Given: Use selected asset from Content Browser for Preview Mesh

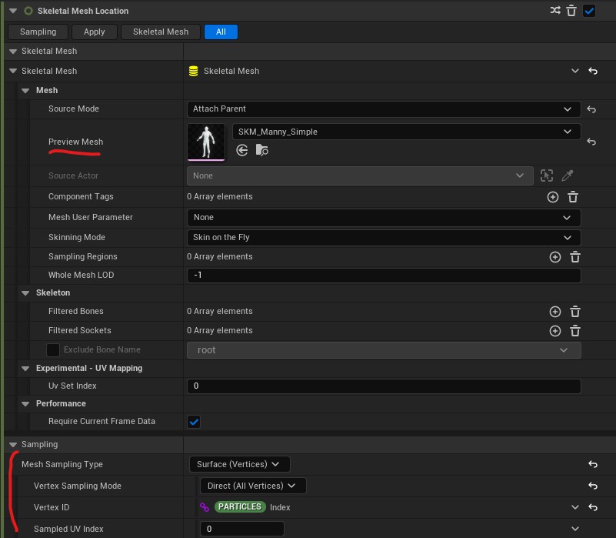Looking at the screenshot, I should pyautogui.click(x=242, y=150).
